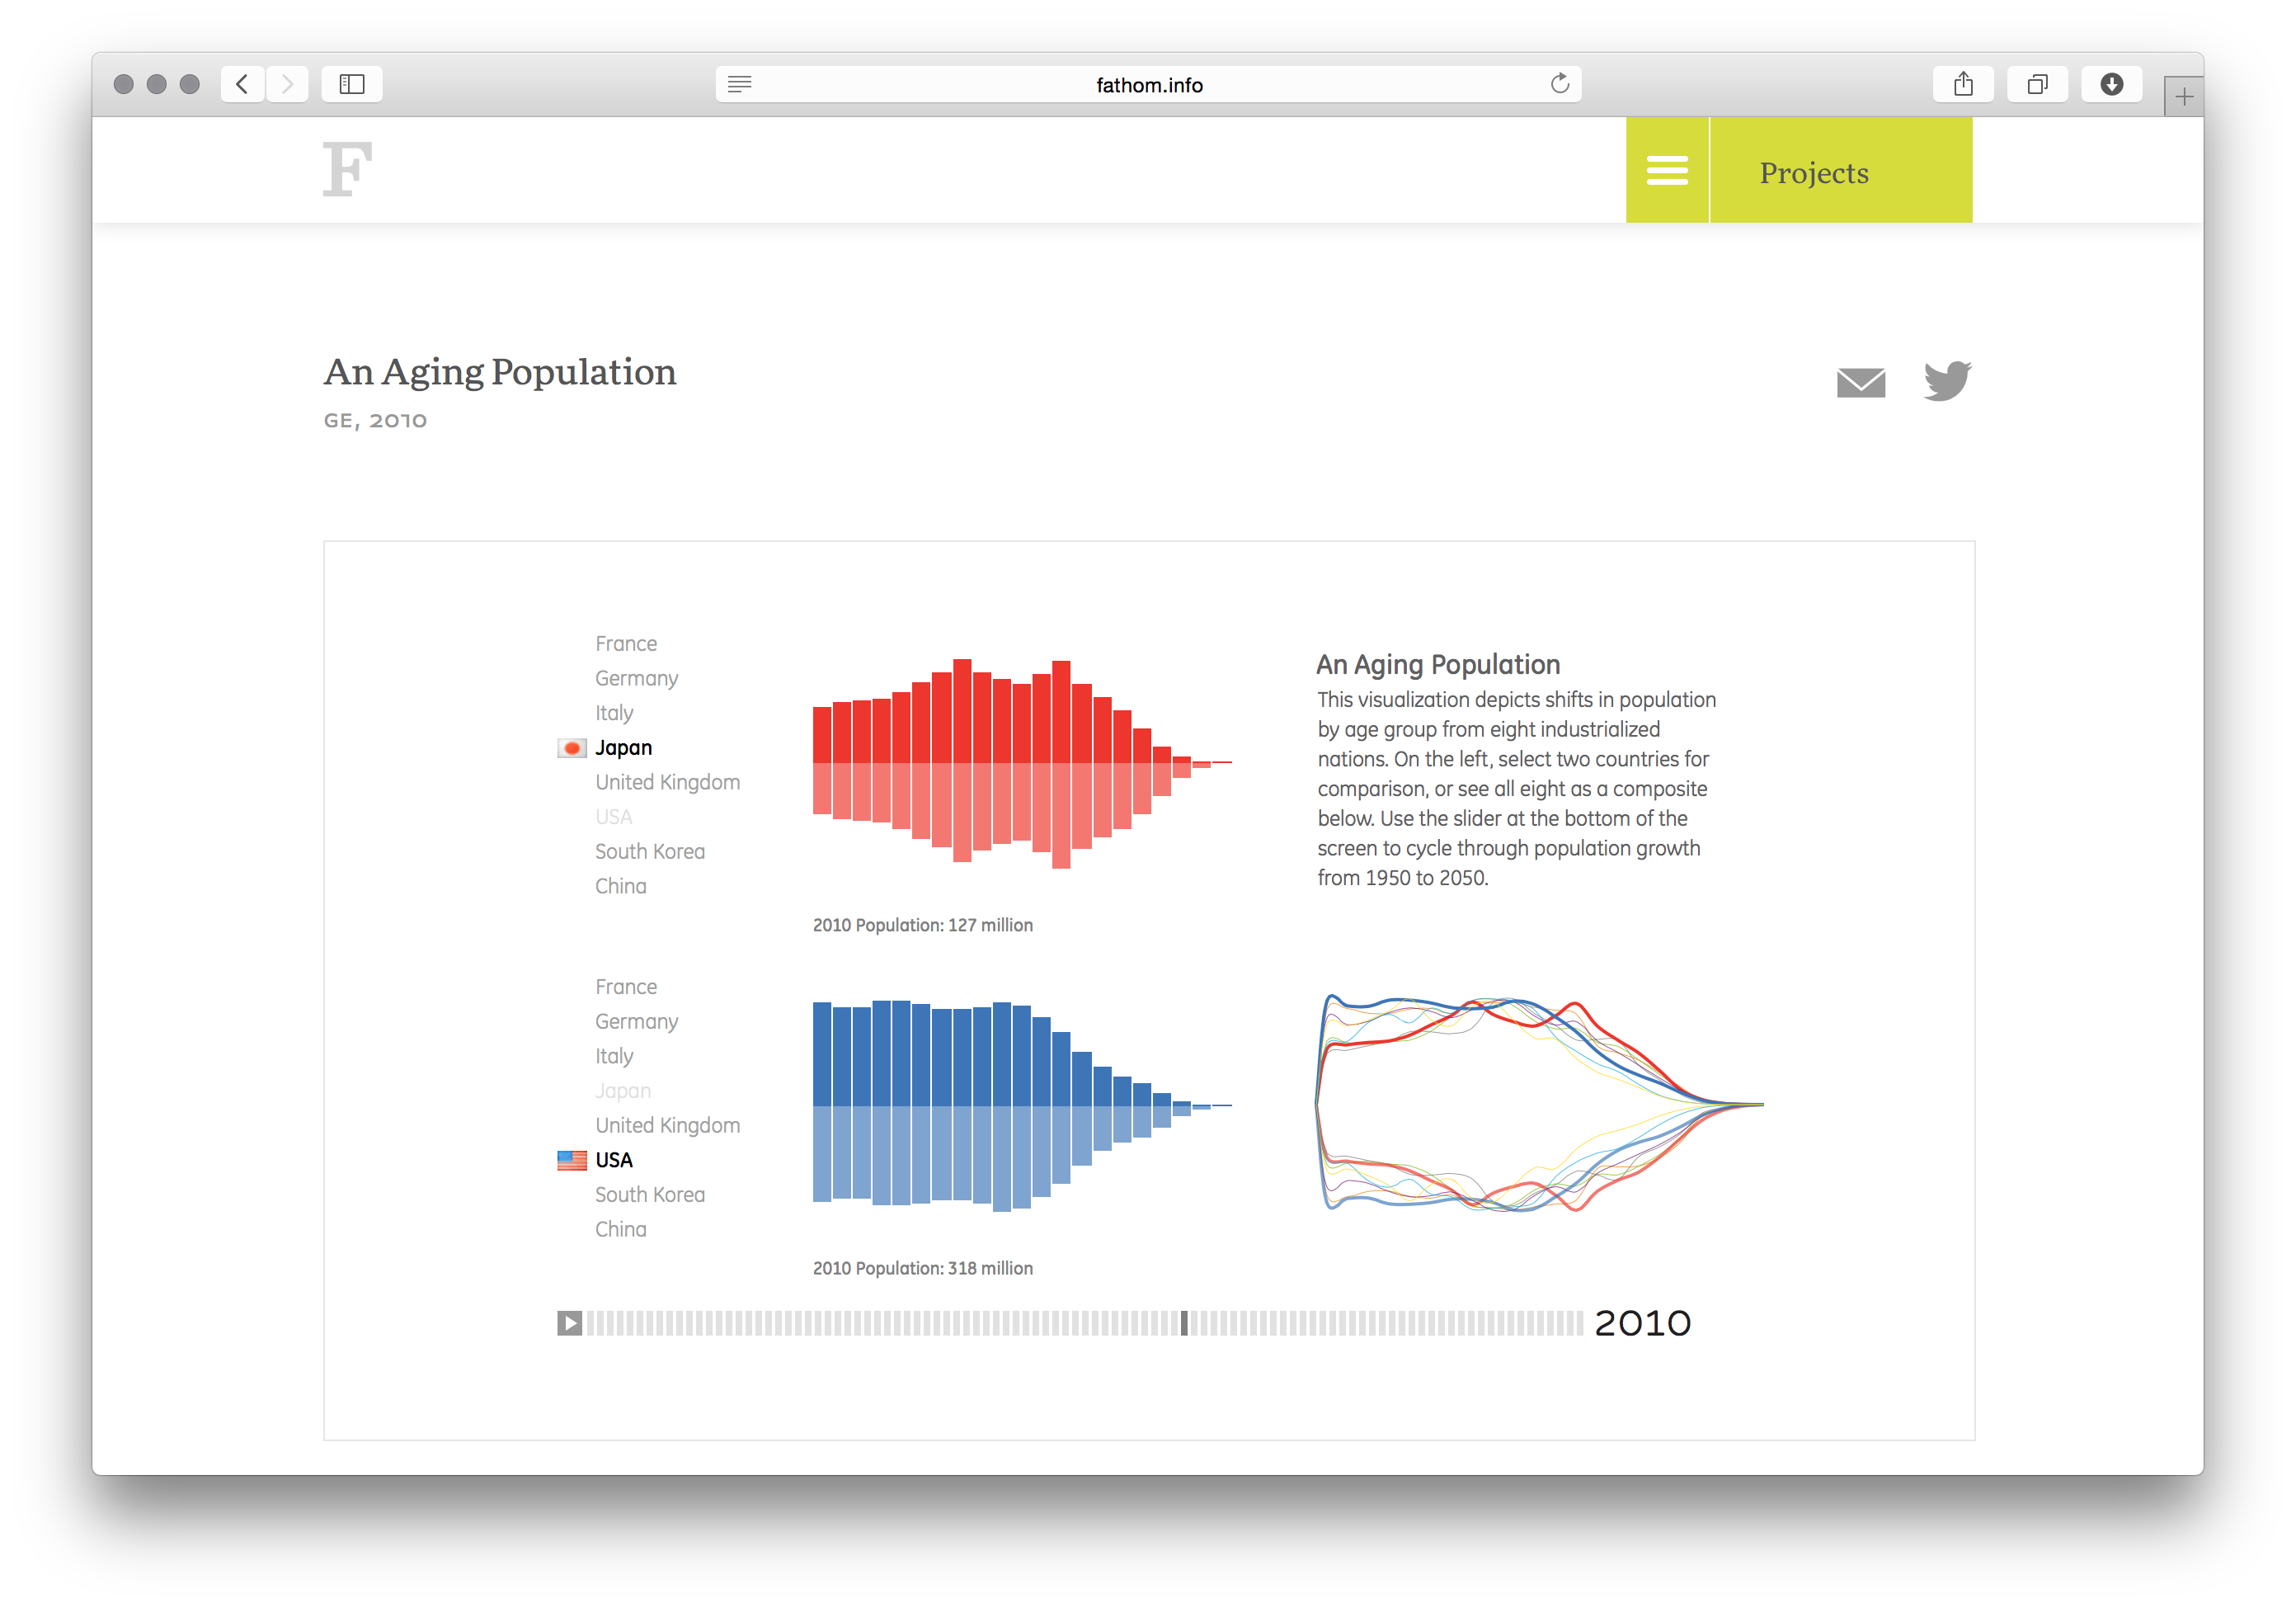Show all tabs overview
The image size is (2296, 1607).
coord(2037,84)
